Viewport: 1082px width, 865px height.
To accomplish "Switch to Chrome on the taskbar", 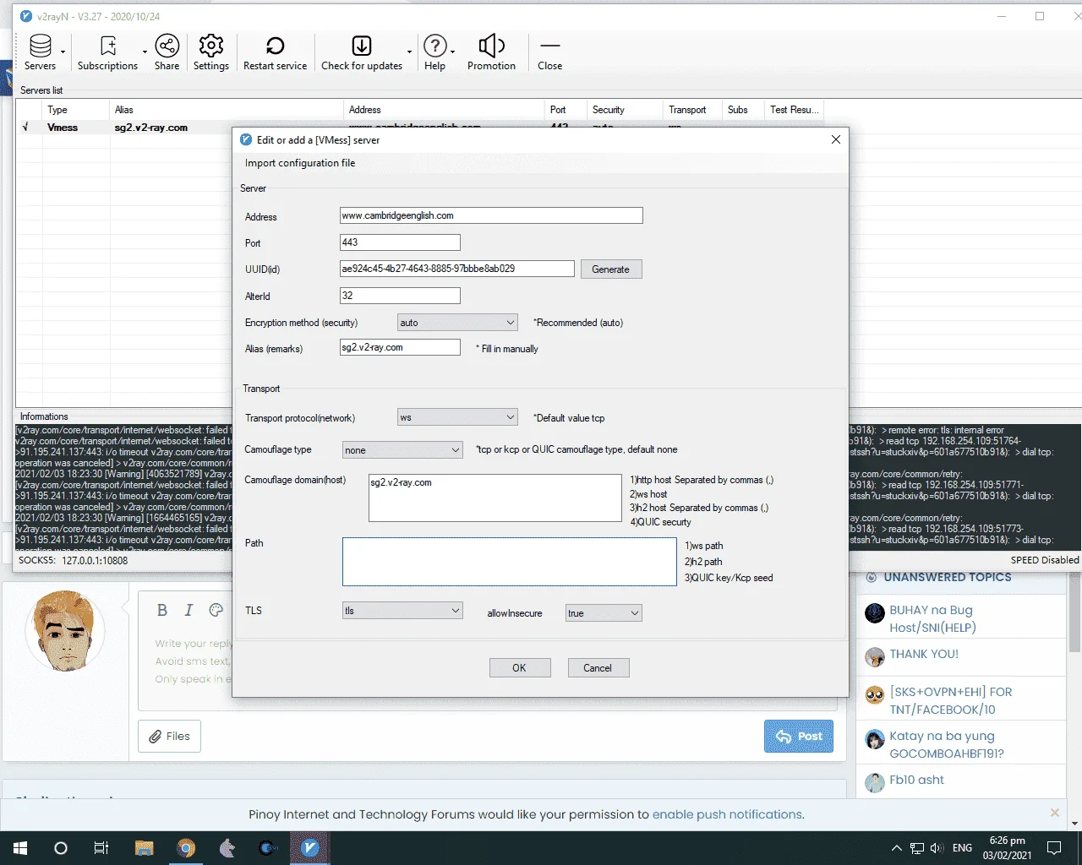I will 186,848.
